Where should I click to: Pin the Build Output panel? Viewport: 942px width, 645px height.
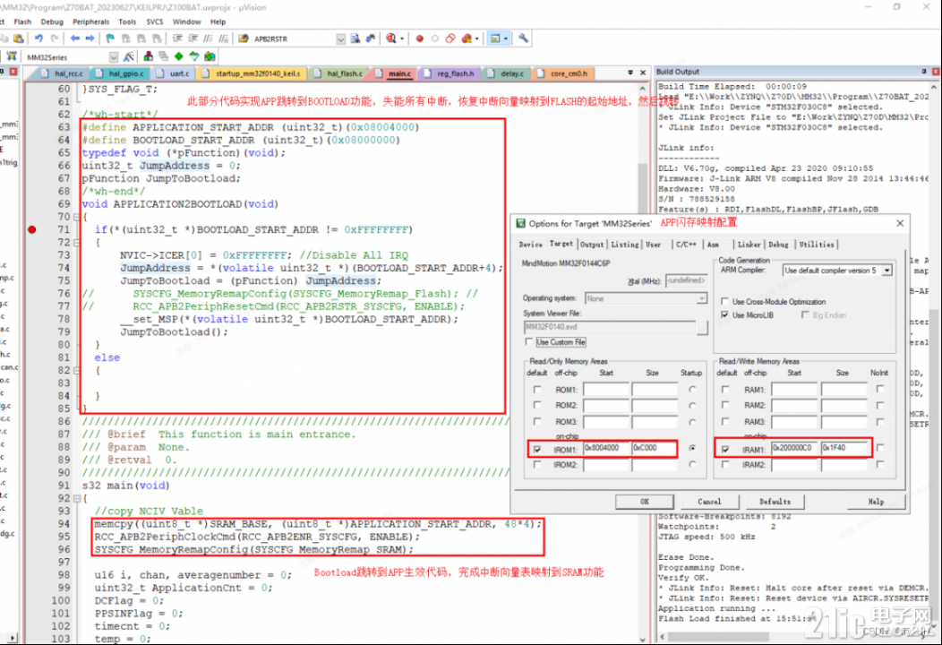click(924, 72)
